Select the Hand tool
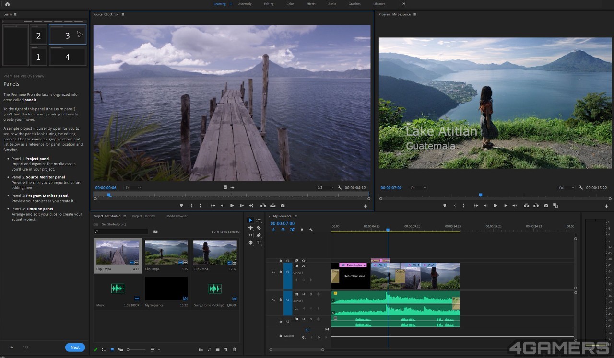This screenshot has width=614, height=358. point(250,243)
